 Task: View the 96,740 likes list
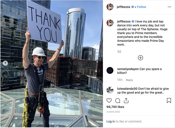(115, 107)
